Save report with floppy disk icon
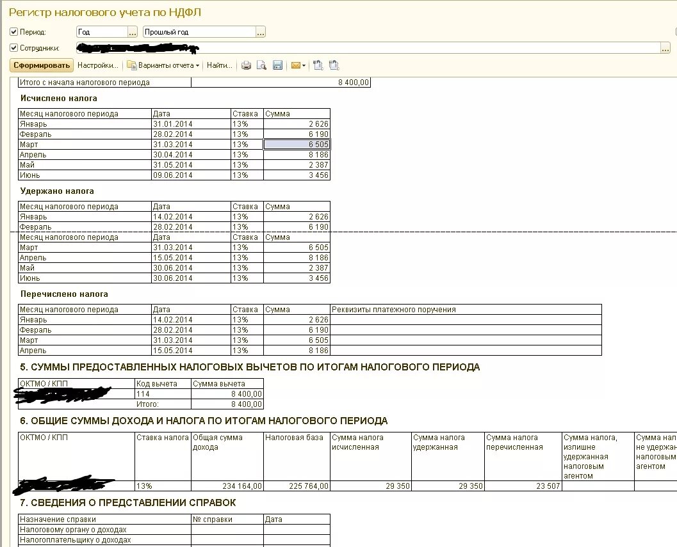Image resolution: width=677 pixels, height=547 pixels. coord(277,65)
